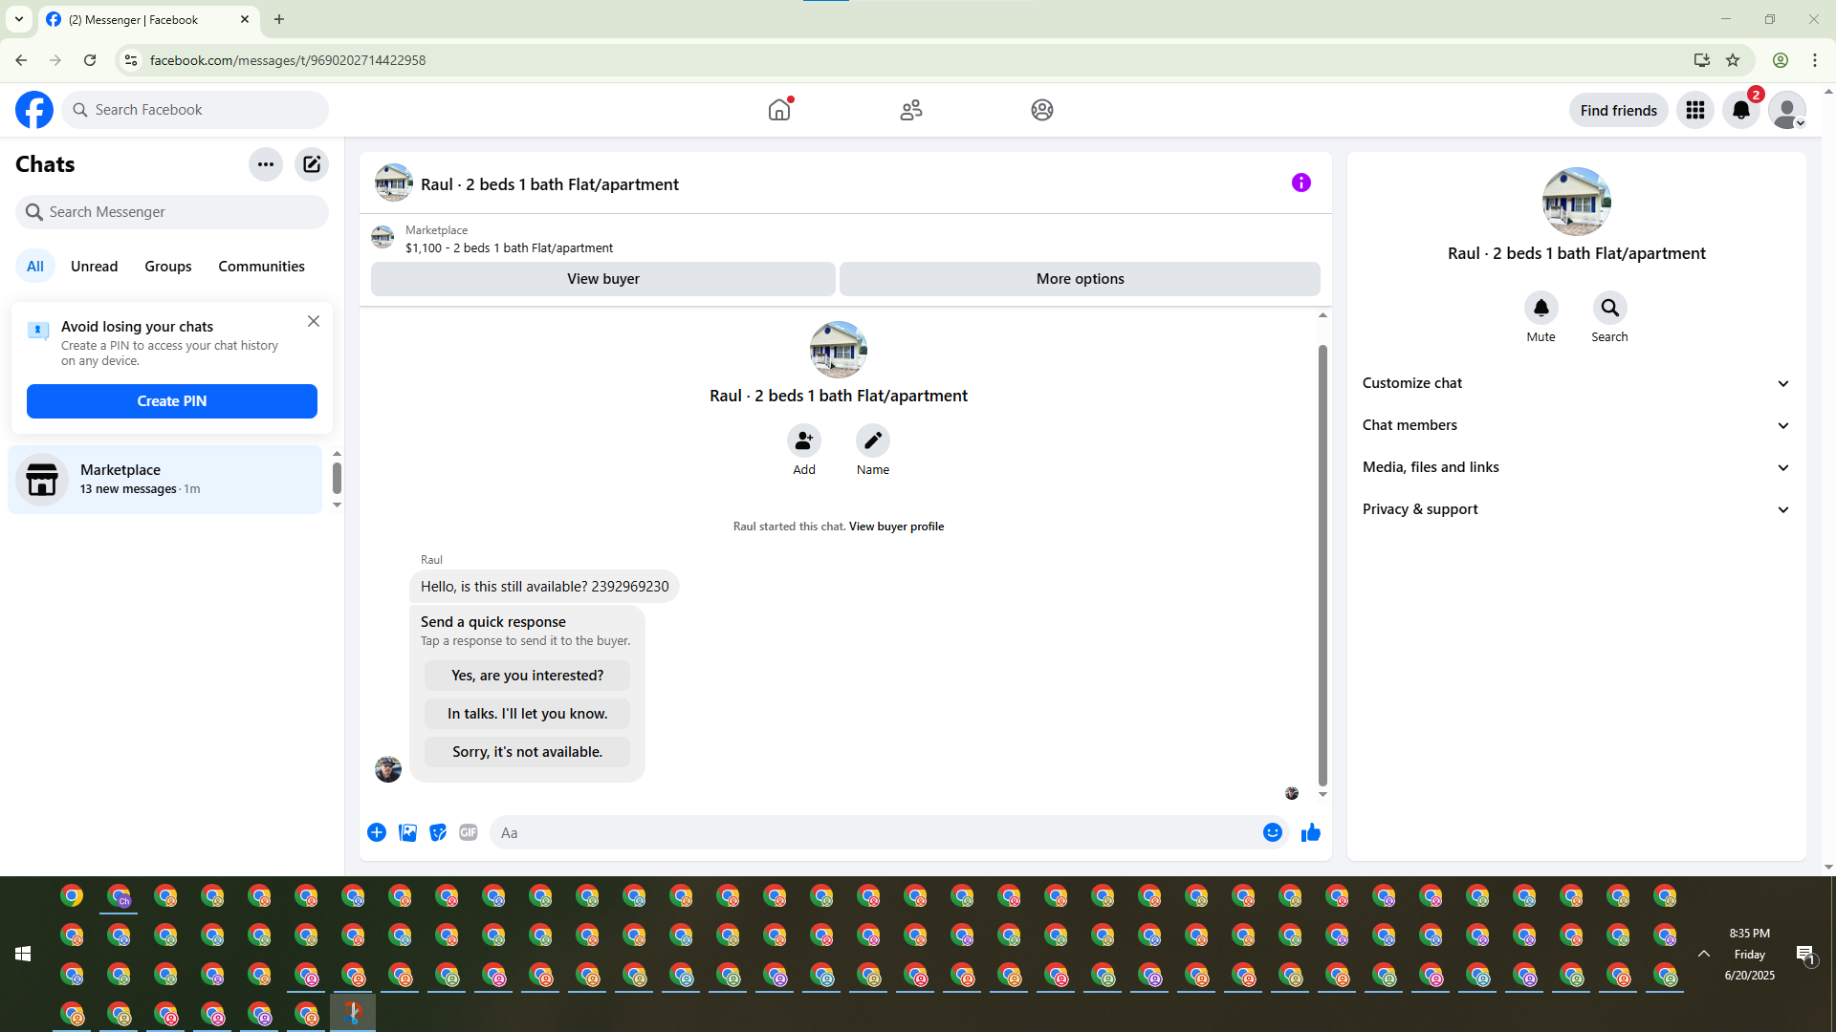Attach a photo using the image icon
Screen dimensions: 1836x1032
407,832
